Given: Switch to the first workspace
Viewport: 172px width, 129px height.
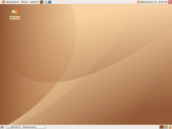Looking at the screenshot, I should pos(161,127).
